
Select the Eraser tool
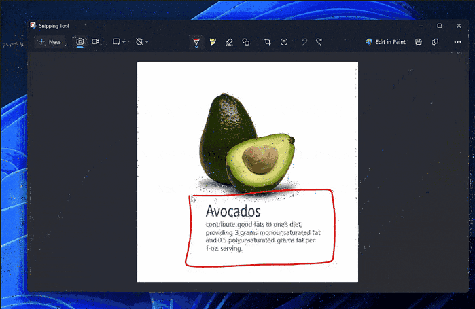pos(229,41)
